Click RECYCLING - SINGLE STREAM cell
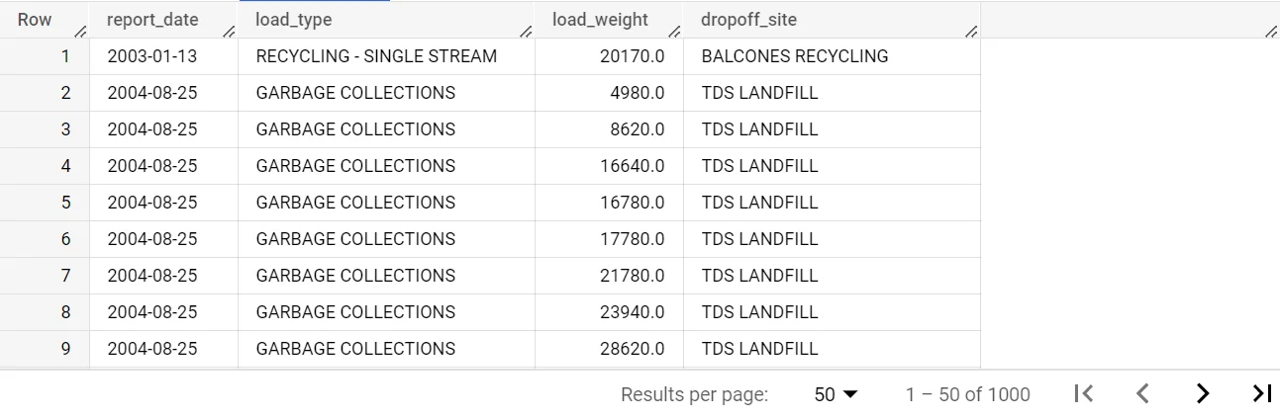The height and width of the screenshot is (418, 1280). point(376,56)
